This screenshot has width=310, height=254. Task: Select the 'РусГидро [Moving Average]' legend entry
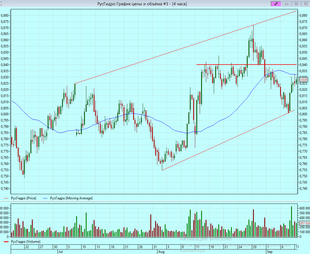71,198
